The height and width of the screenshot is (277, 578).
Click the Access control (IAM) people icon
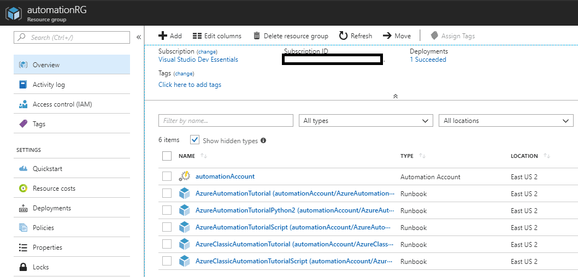[23, 104]
